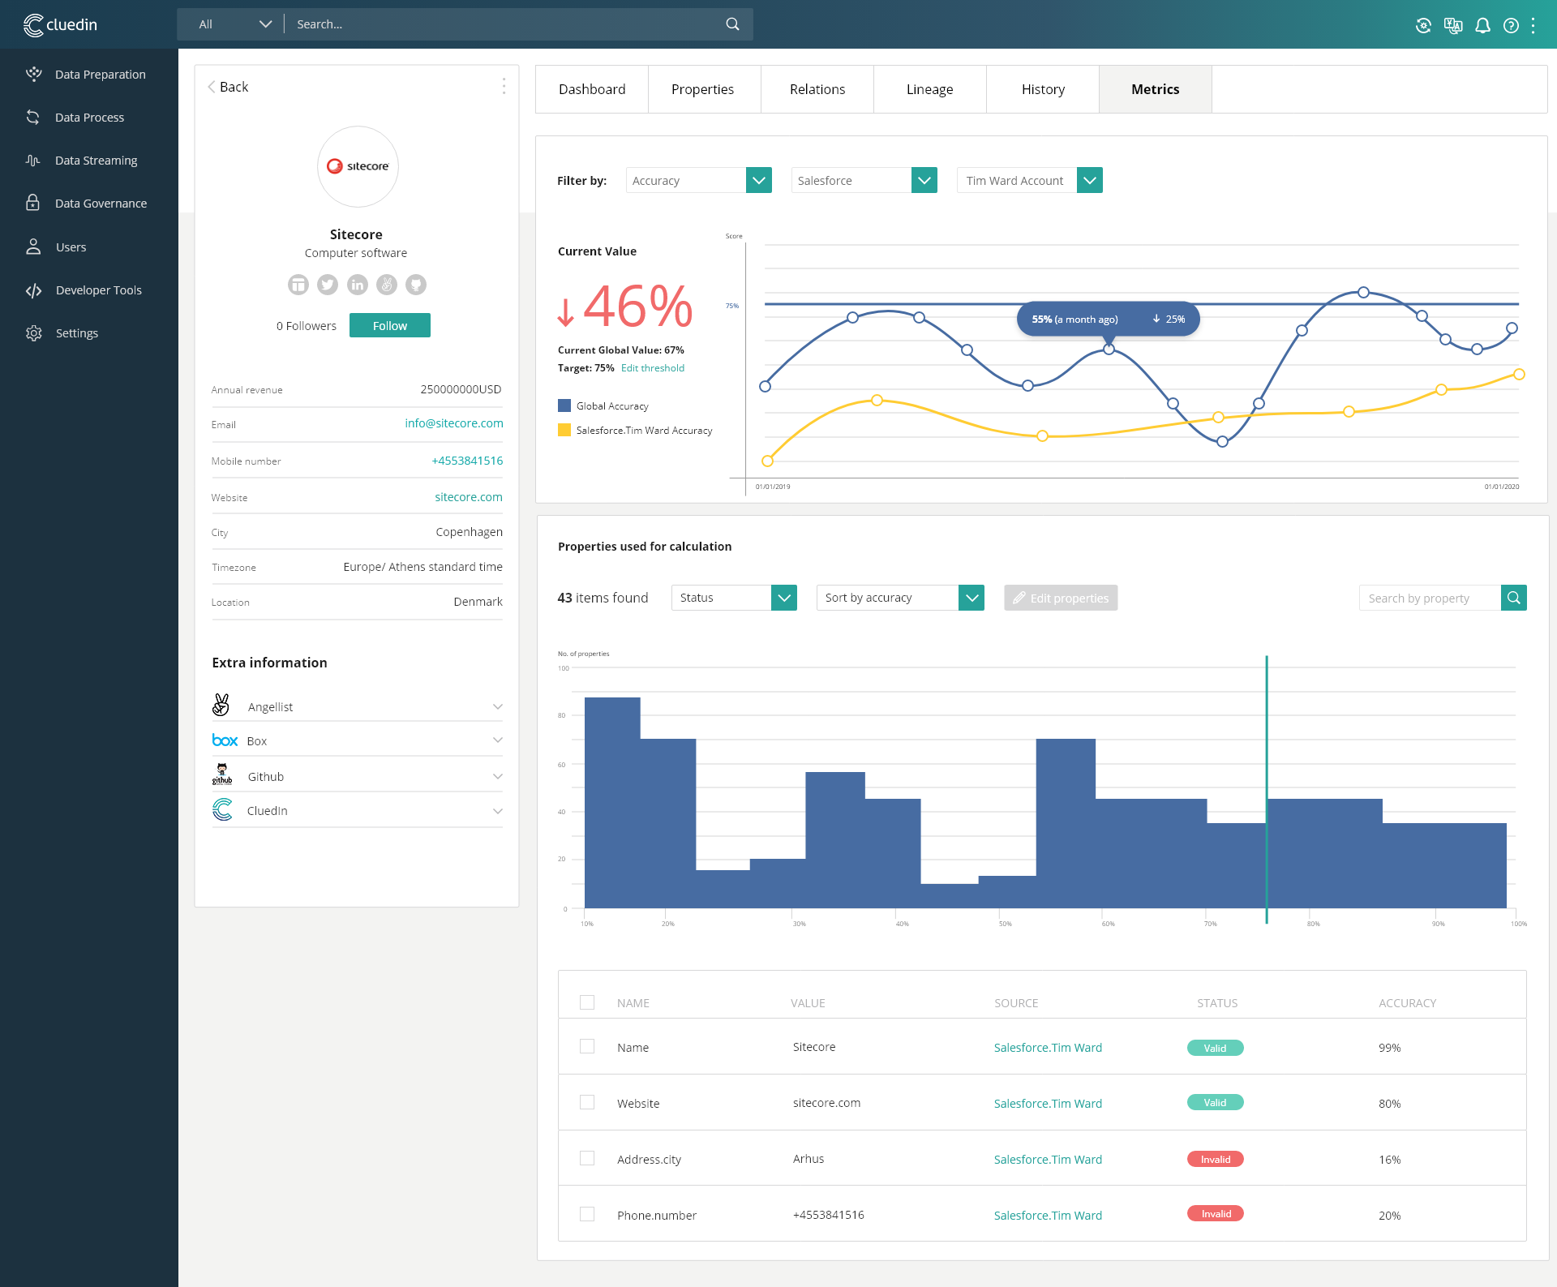Select the Metrics tab
Image resolution: width=1557 pixels, height=1287 pixels.
pyautogui.click(x=1156, y=89)
